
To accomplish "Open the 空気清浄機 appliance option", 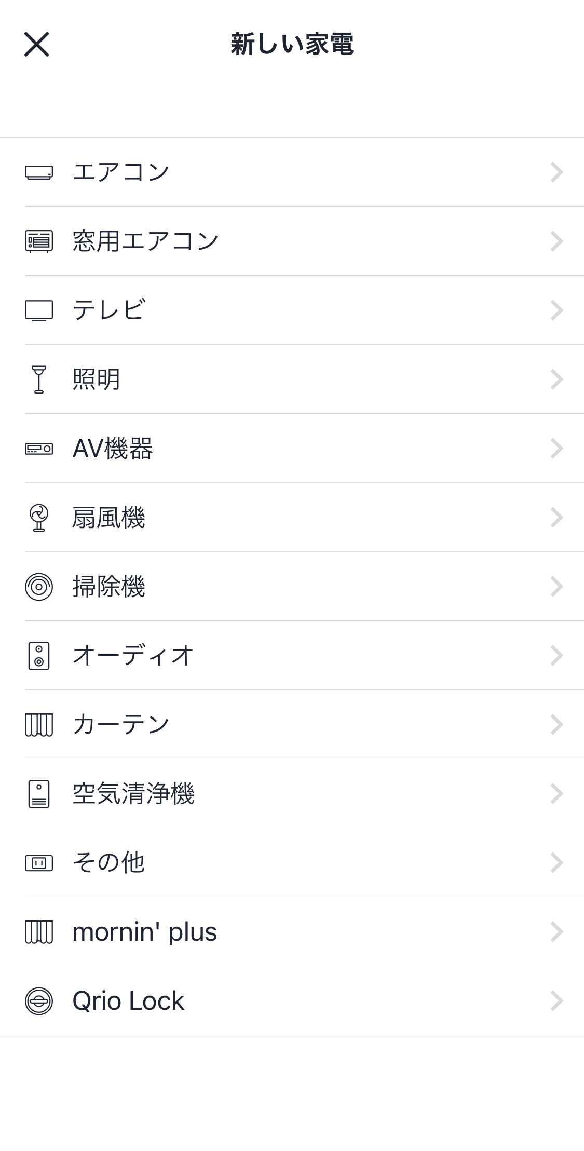I will [x=292, y=794].
